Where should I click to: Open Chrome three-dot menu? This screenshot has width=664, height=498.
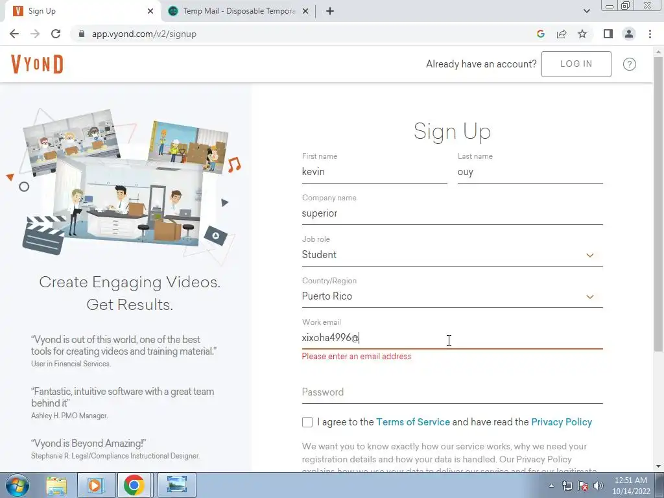pyautogui.click(x=650, y=34)
